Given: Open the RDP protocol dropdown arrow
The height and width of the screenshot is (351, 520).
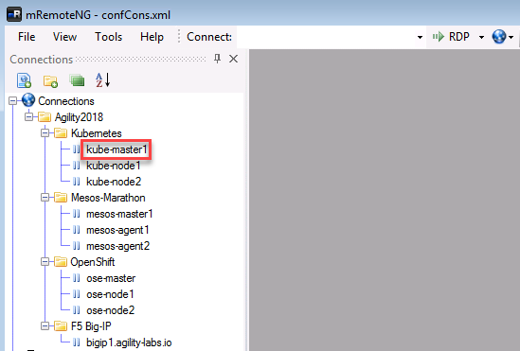Looking at the screenshot, I should [481, 37].
